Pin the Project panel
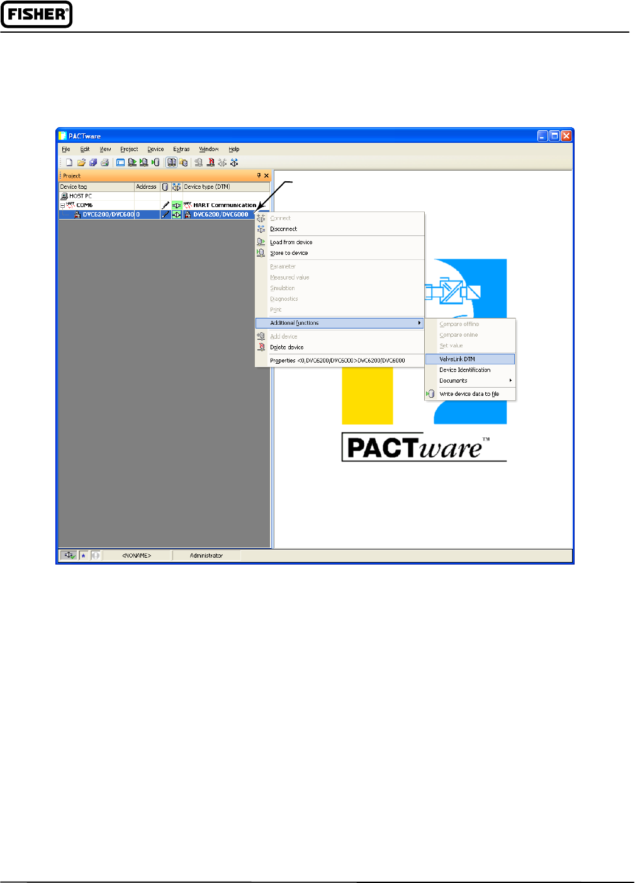Viewport: 635px width, 883px height. tap(259, 176)
